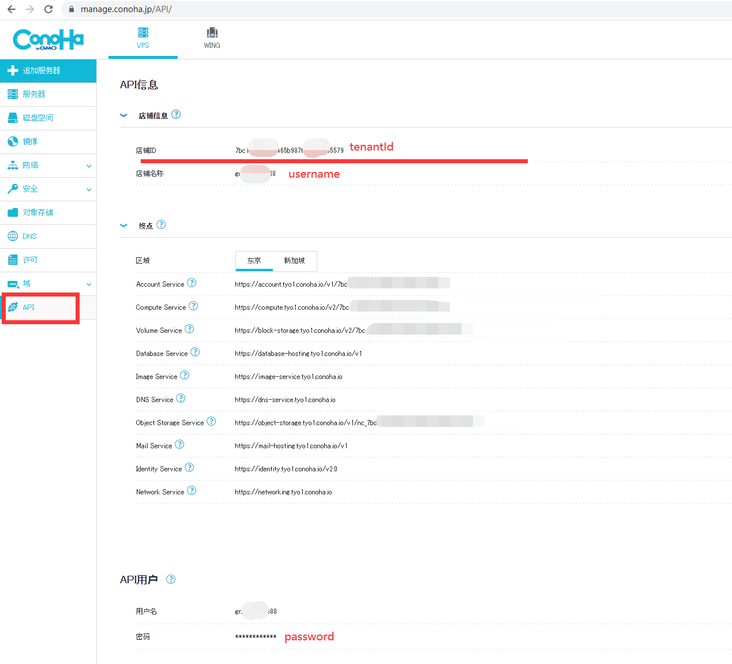Screen dimensions: 732x664
Task: Click the 安全 key icon
Action: pos(13,189)
